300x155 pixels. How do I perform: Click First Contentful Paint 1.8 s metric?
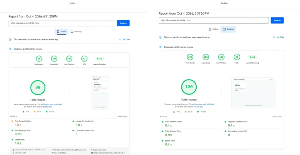click(39, 123)
